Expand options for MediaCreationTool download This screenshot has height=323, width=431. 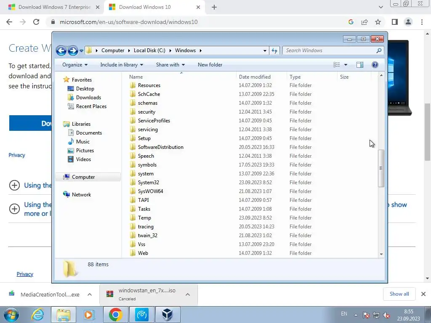pyautogui.click(x=90, y=294)
